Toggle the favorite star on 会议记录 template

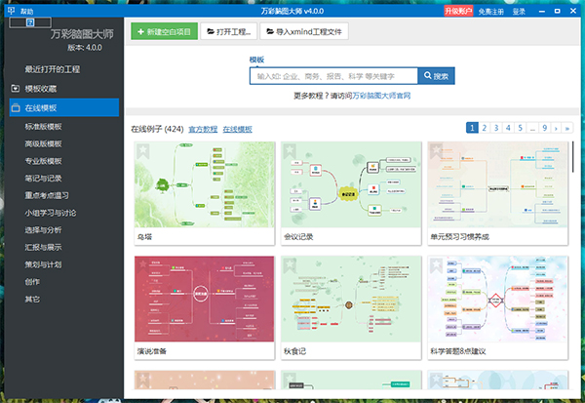pos(290,151)
